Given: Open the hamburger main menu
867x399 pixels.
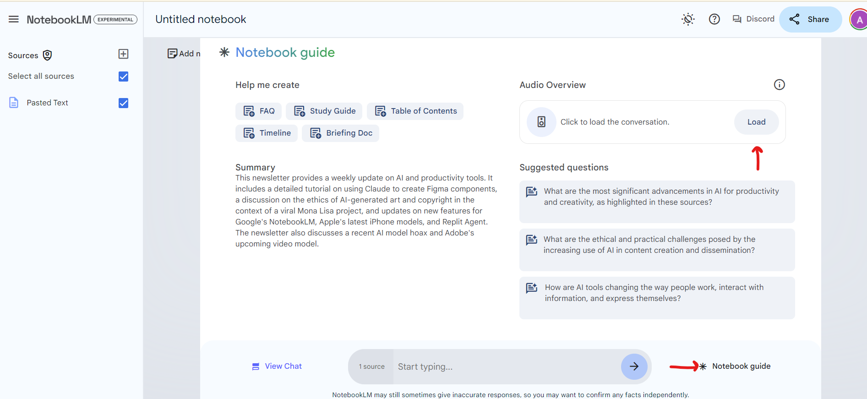Looking at the screenshot, I should 14,19.
